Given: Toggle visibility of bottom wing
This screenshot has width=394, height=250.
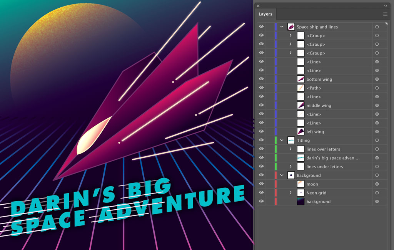Looking at the screenshot, I should [x=261, y=79].
